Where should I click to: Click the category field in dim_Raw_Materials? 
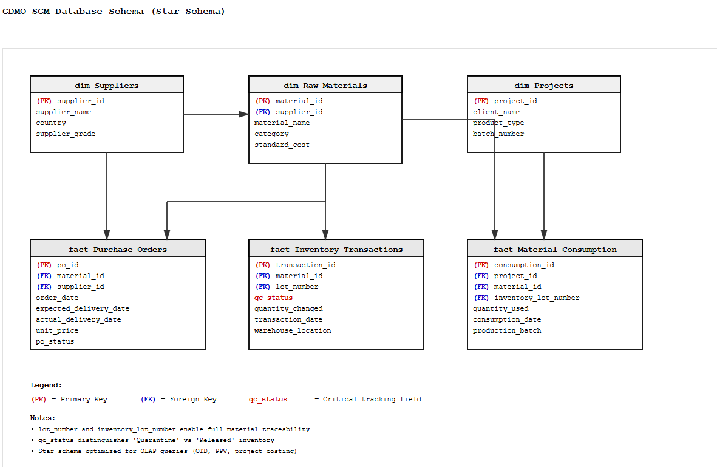point(271,134)
